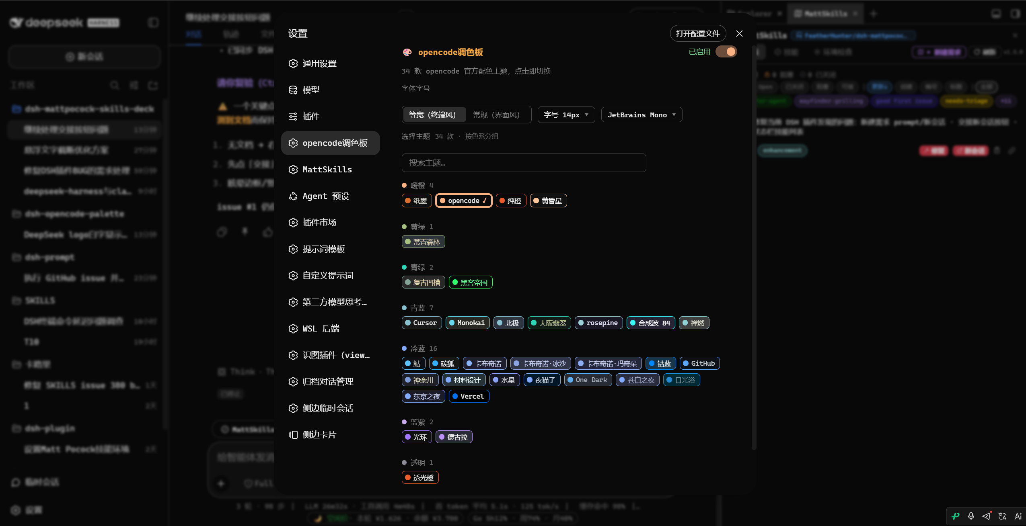
Task: Apply the 透光橙 theme
Action: (x=420, y=478)
